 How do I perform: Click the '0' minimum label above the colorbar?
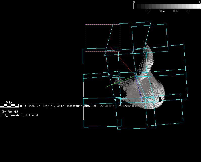click(x=134, y=2)
